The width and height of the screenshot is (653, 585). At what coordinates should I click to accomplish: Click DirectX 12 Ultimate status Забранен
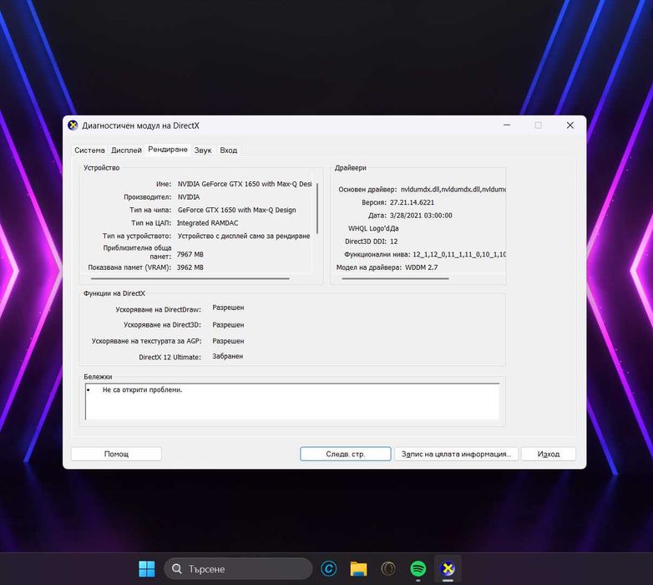(228, 356)
